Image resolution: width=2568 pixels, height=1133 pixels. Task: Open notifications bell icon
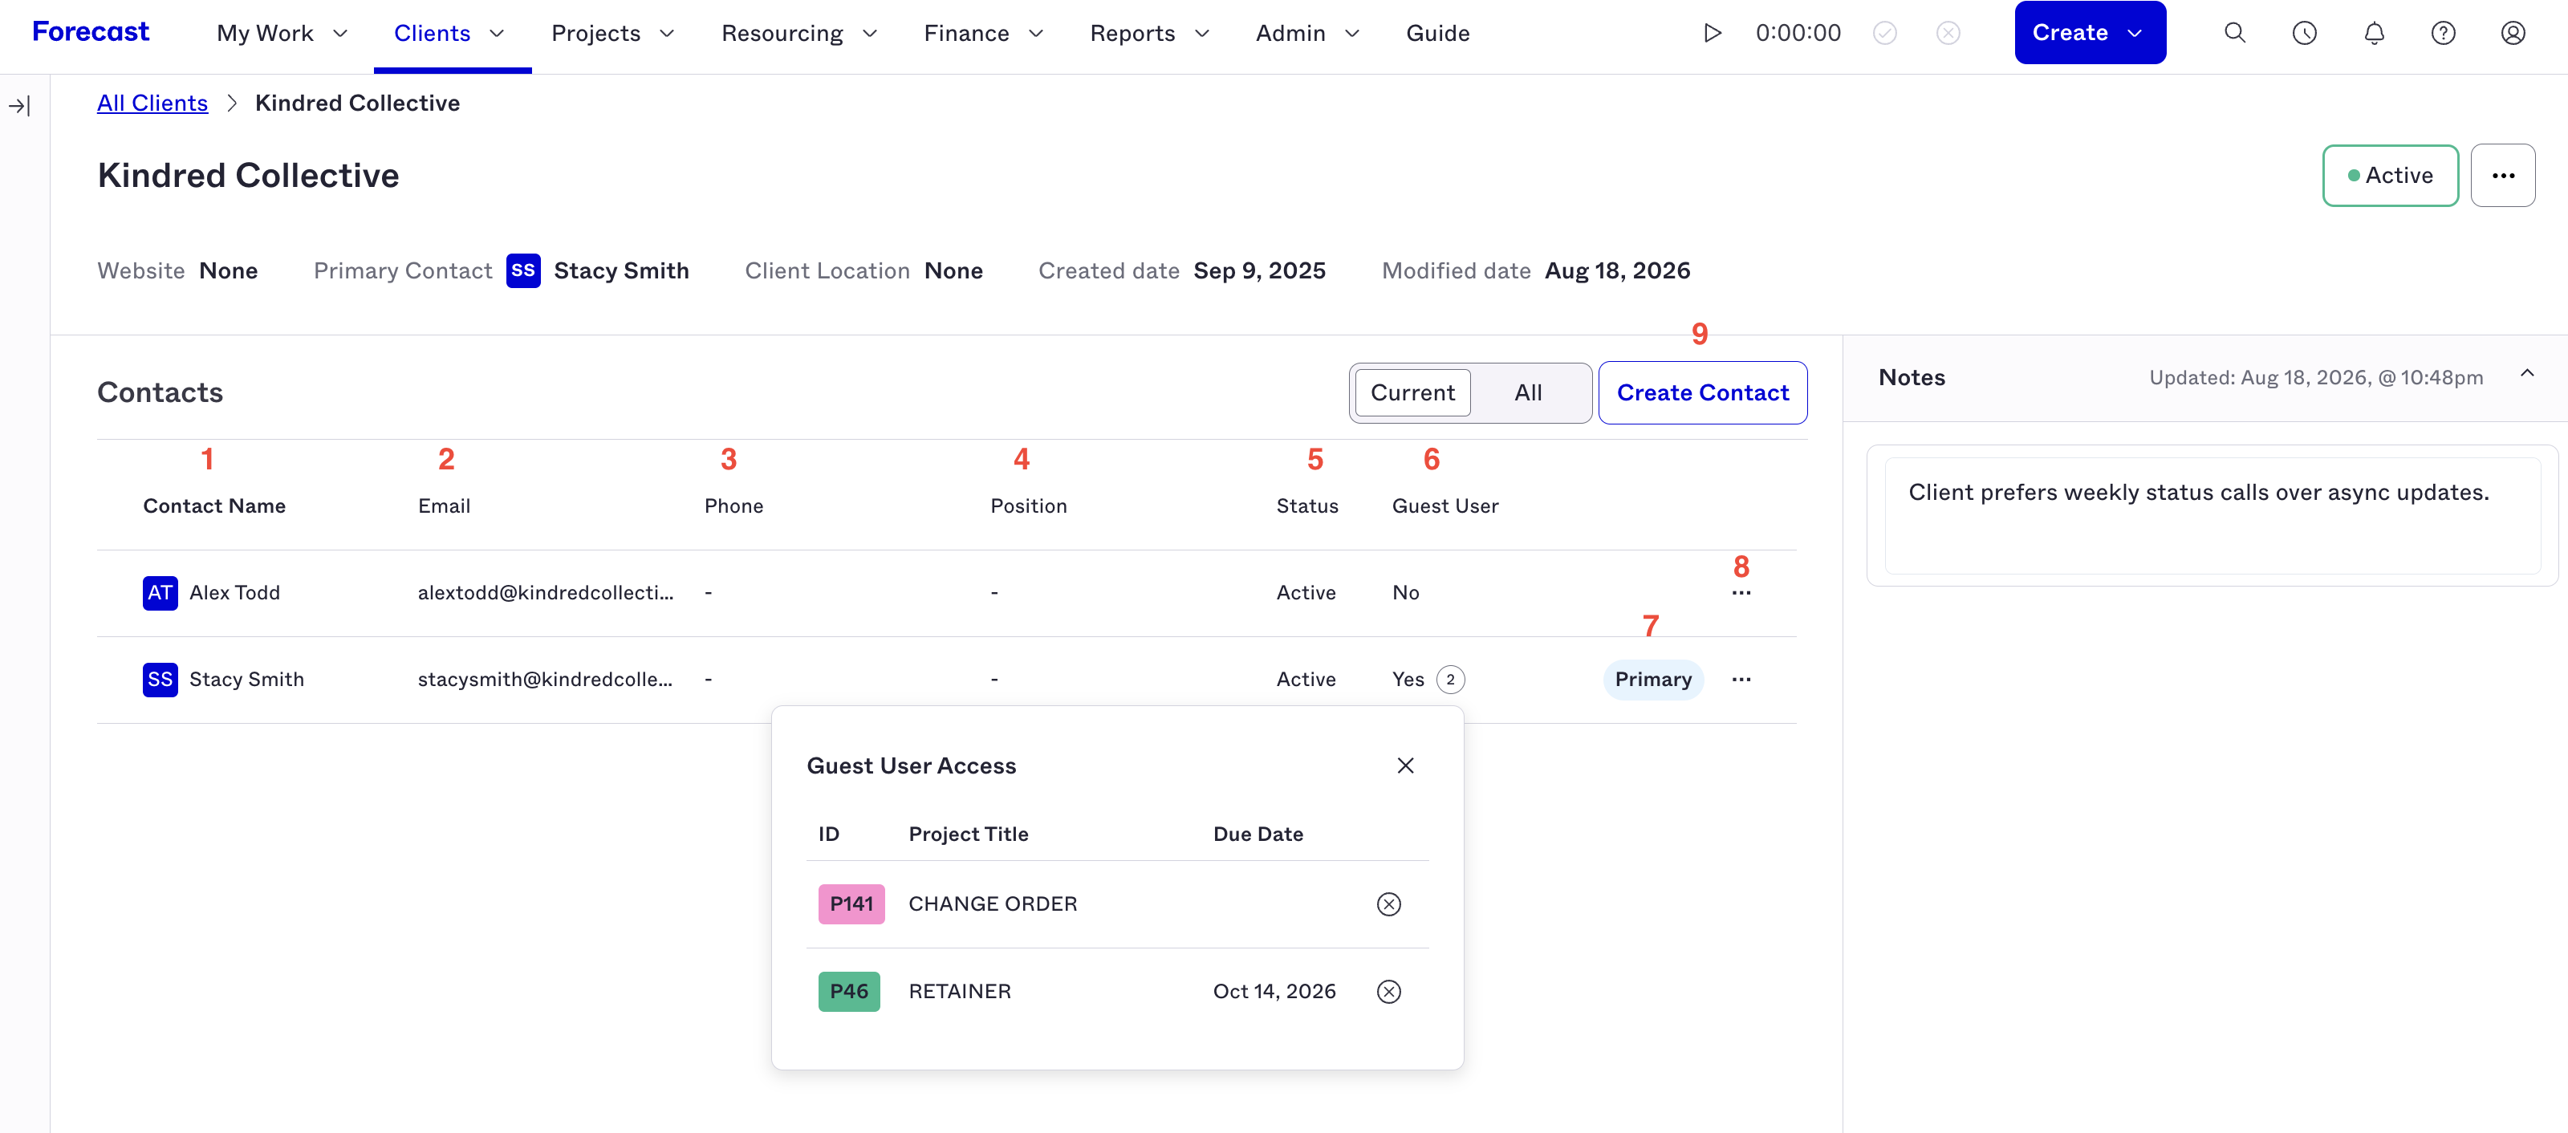point(2375,33)
